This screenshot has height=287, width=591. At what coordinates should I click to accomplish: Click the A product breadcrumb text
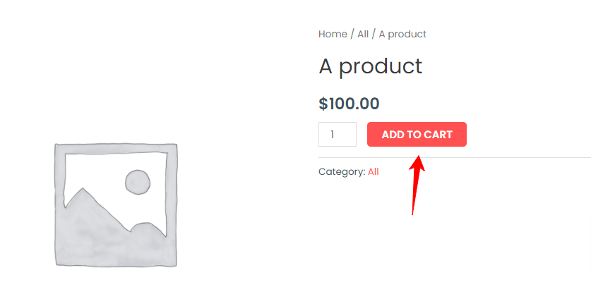pyautogui.click(x=402, y=35)
